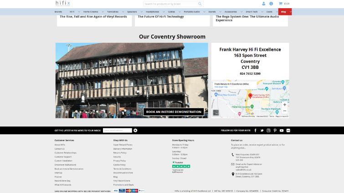Open 'The Future Of Hi-Fi Technology' article

coord(161,17)
